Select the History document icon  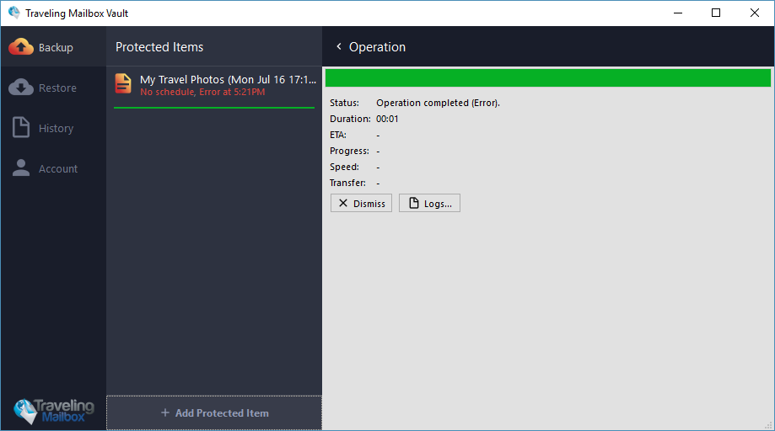tap(21, 128)
